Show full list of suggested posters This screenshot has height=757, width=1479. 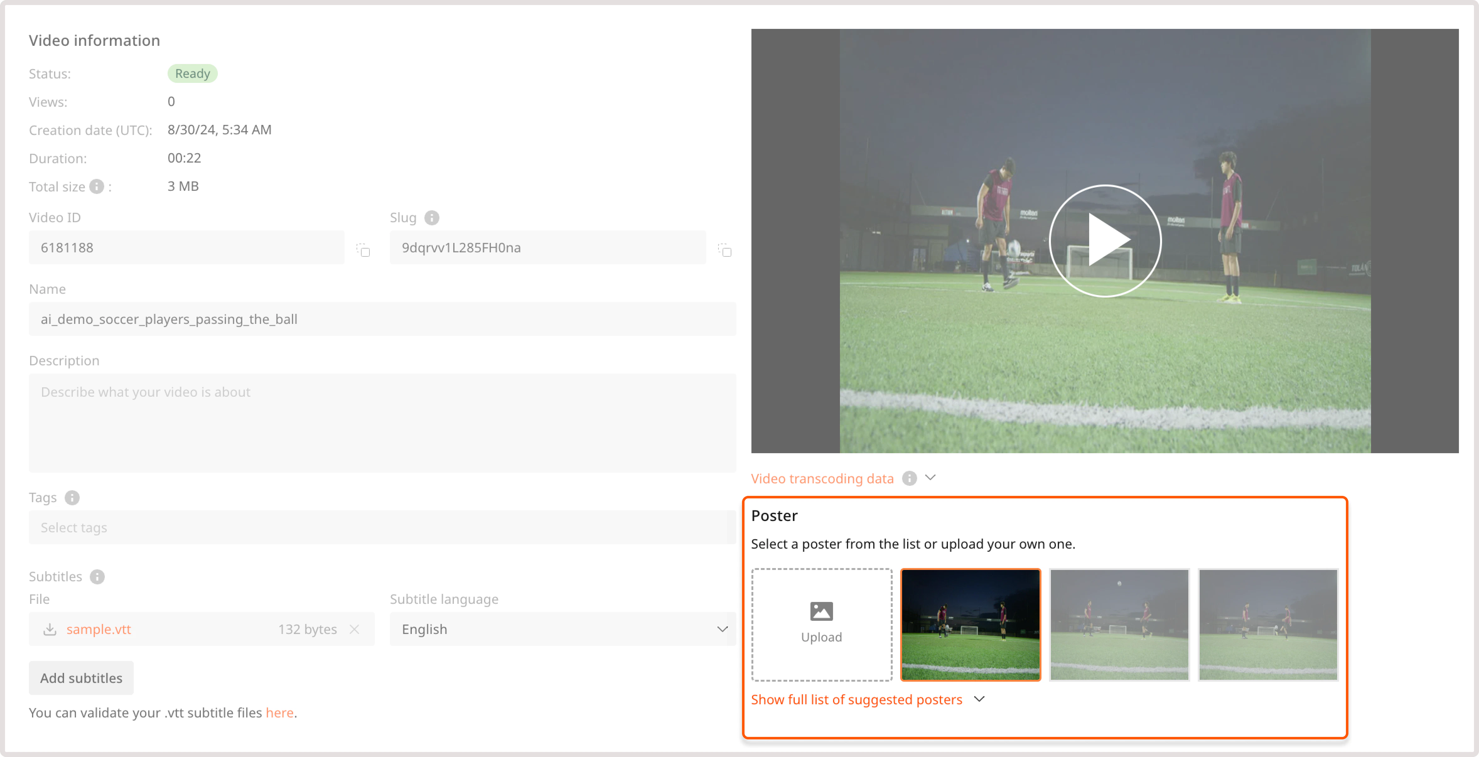[x=856, y=700]
